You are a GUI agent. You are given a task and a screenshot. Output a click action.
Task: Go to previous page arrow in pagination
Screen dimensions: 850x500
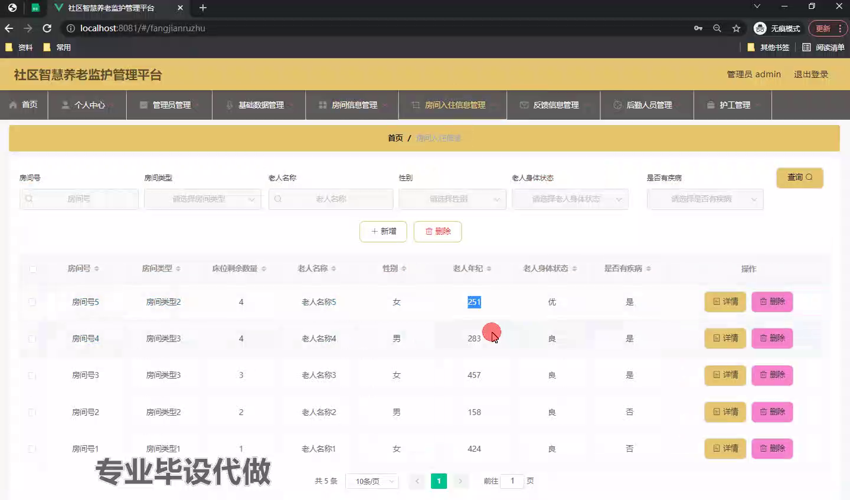[x=417, y=481]
